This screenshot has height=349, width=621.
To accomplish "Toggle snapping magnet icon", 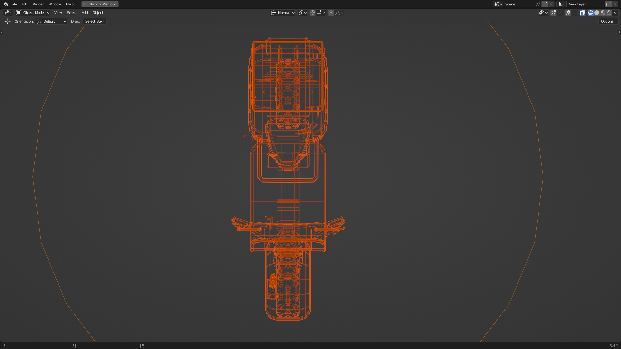I will (312, 13).
